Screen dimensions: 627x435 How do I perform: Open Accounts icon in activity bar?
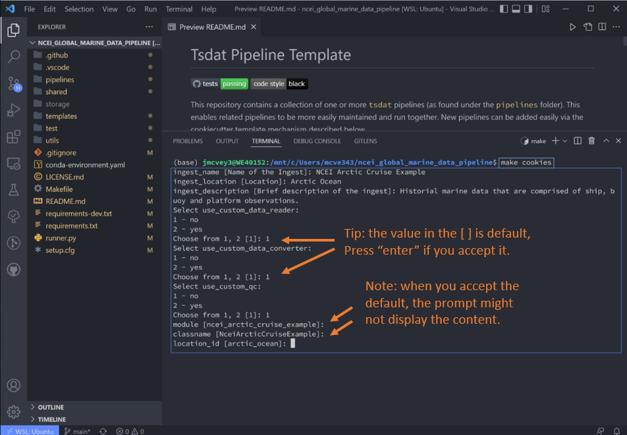click(14, 386)
